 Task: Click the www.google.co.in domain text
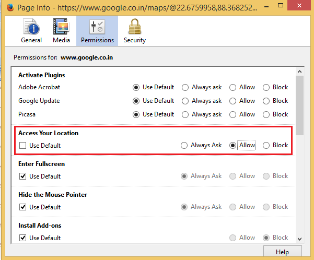point(87,57)
